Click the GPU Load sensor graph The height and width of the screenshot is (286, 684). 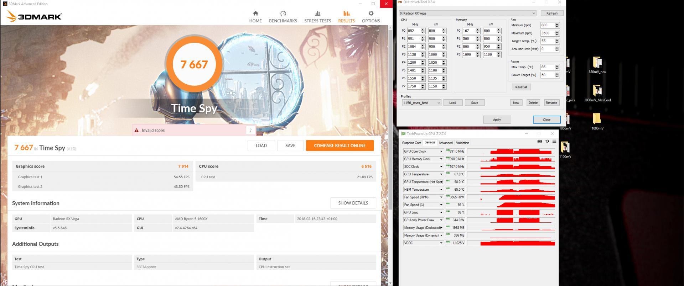pyautogui.click(x=511, y=212)
